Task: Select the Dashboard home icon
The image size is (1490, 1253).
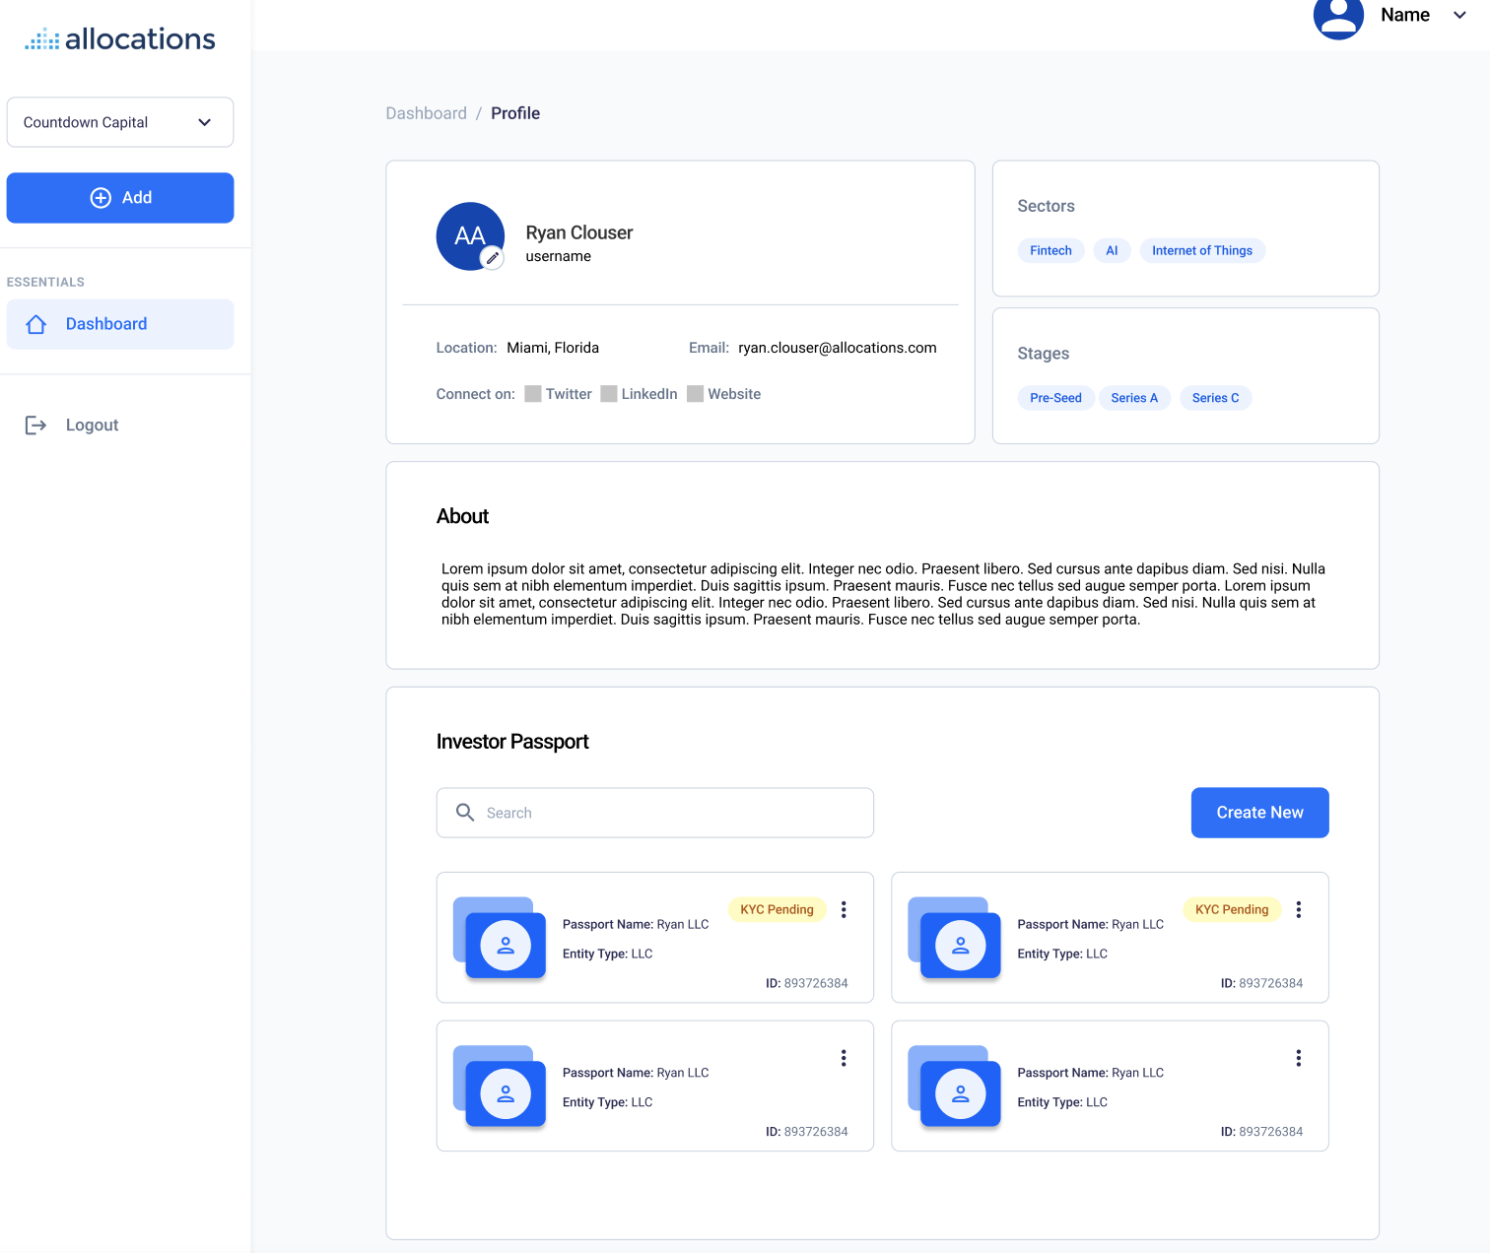Action: tap(36, 323)
